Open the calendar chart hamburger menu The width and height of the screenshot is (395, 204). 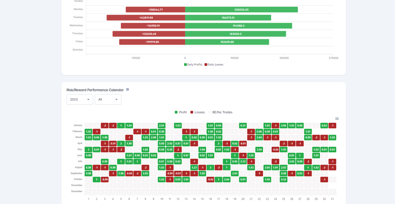click(x=337, y=119)
